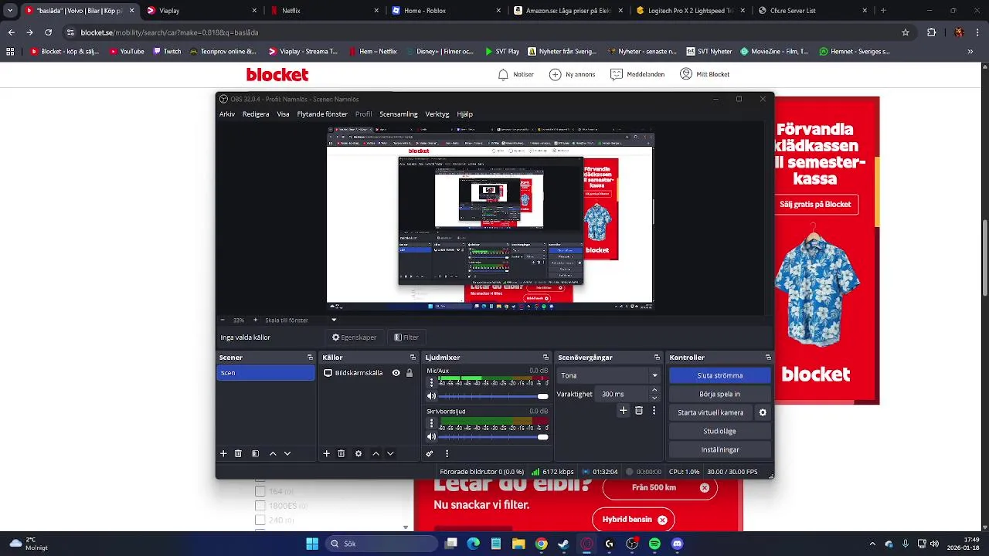Viewport: 989px width, 556px height.
Task: Open the Arkiv menu in OBS
Action: pos(227,114)
